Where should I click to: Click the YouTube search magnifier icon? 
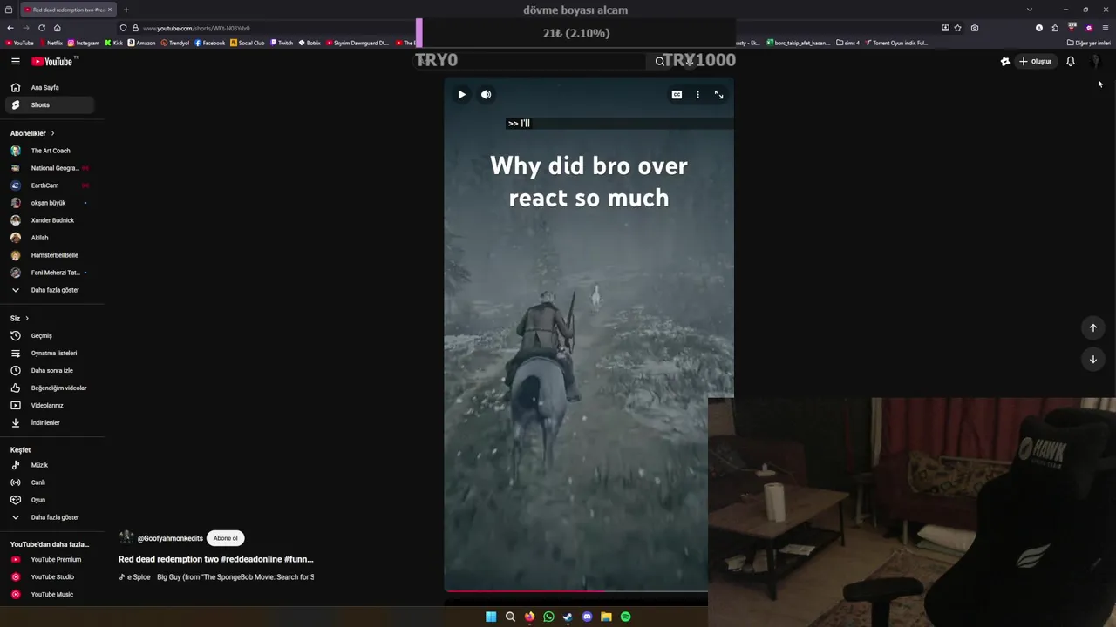pos(660,61)
